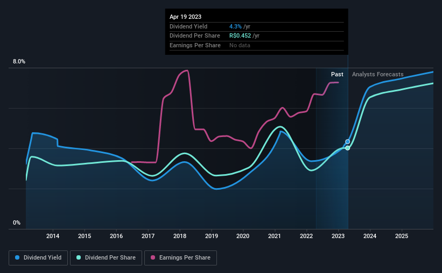Screen dimensions: 442x273
Task: Click the 2016 x-axis label
Action: coord(116,236)
